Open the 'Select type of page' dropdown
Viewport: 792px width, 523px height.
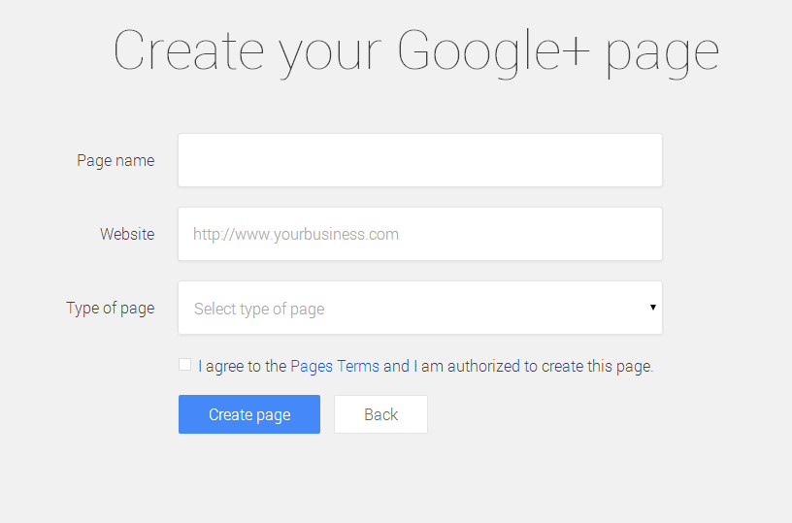pos(419,309)
